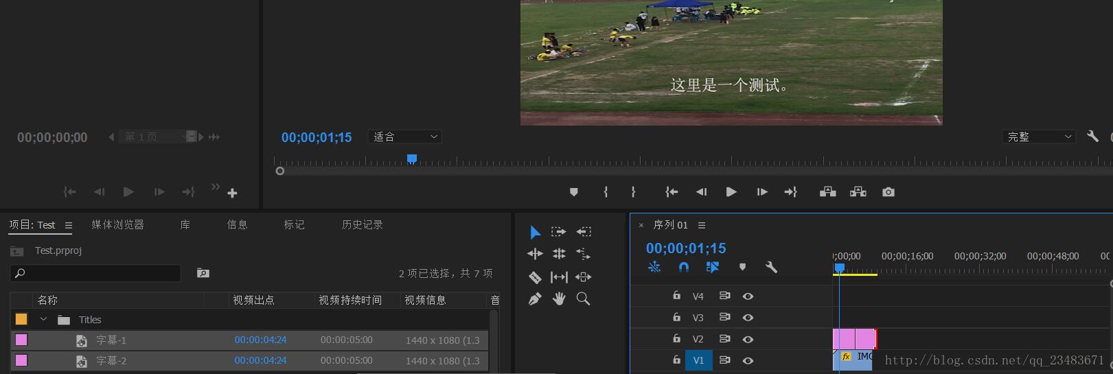Select the Slide tool
Screen dimensions: 1113x374
pos(583,277)
